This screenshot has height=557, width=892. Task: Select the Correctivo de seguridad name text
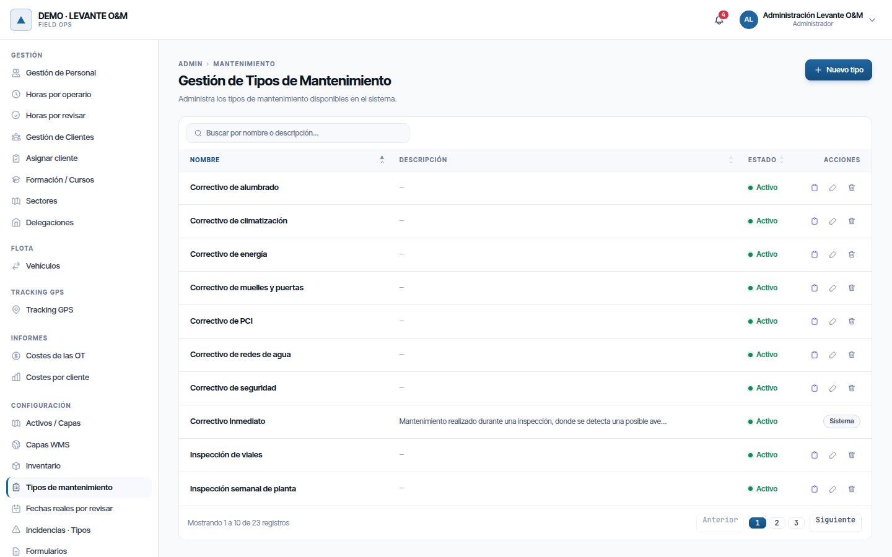click(x=233, y=388)
